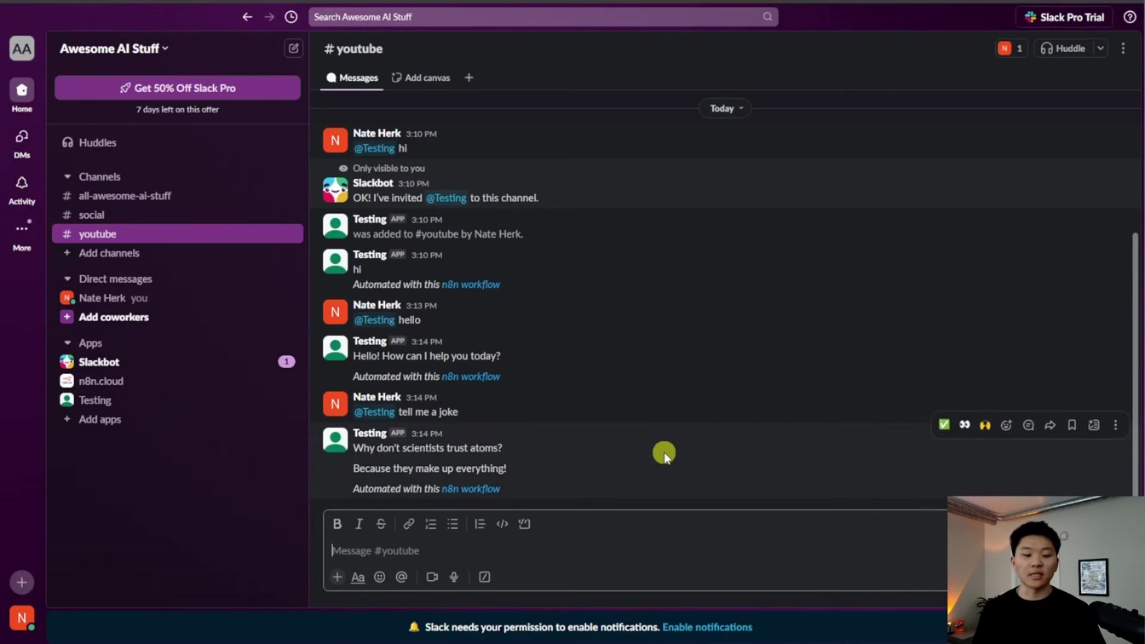Screen dimensions: 1145x644
Task: React with the green checkmark emoji
Action: [x=944, y=425]
